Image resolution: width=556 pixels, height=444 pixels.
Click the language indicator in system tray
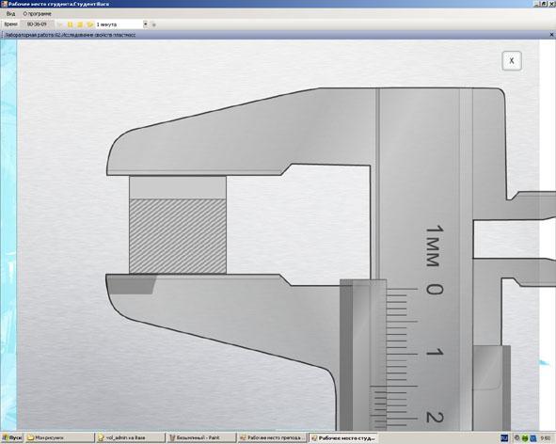pyautogui.click(x=504, y=438)
